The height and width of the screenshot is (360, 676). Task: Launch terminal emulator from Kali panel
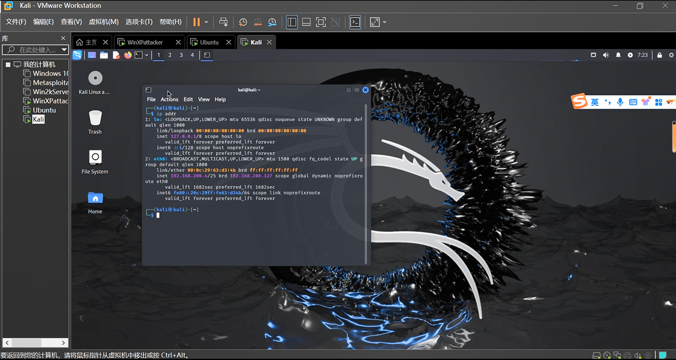[139, 55]
